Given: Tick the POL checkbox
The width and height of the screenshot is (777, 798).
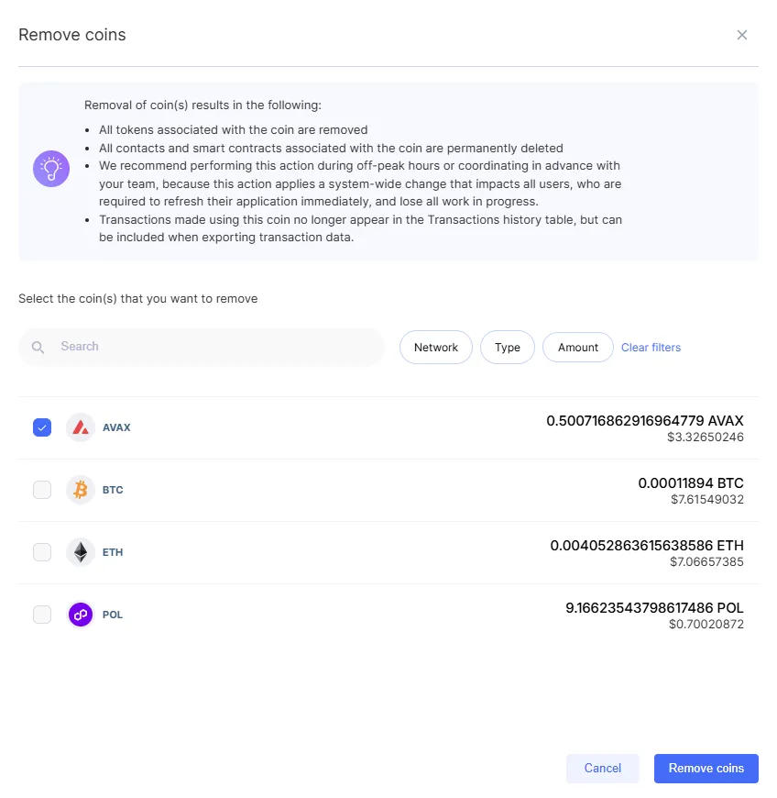Looking at the screenshot, I should pos(42,615).
